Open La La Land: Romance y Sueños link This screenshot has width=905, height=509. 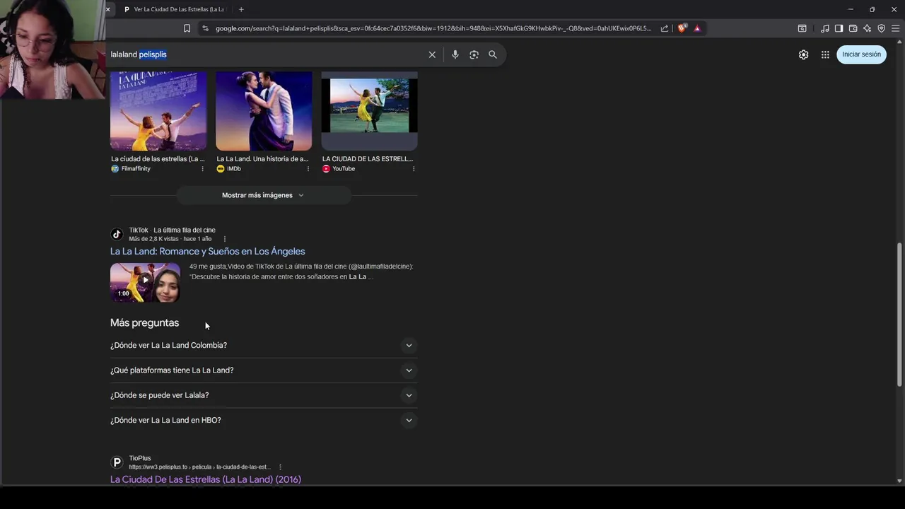click(x=207, y=251)
